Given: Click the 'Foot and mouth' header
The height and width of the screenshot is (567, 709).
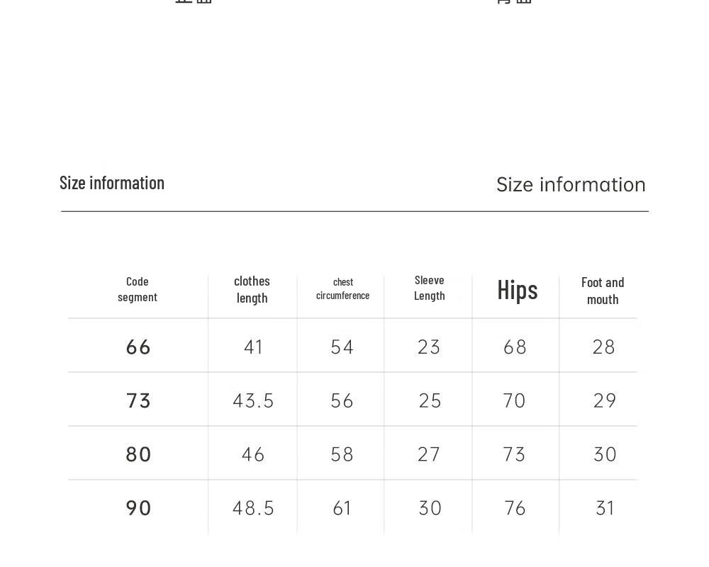Looking at the screenshot, I should (603, 291).
